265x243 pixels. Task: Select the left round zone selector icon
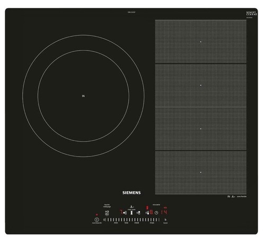pos(125,213)
